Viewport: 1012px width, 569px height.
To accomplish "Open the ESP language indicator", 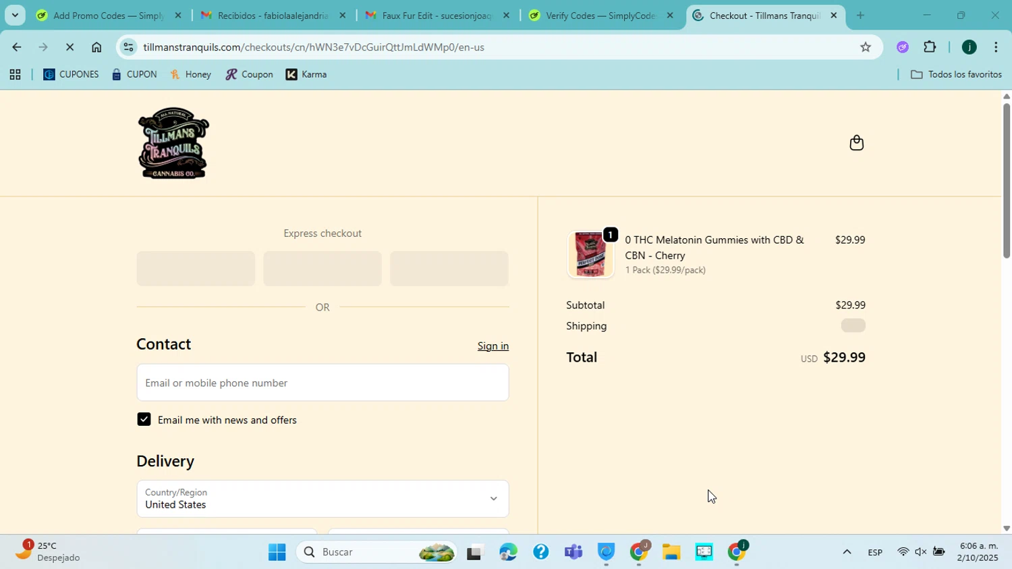I will 875,552.
